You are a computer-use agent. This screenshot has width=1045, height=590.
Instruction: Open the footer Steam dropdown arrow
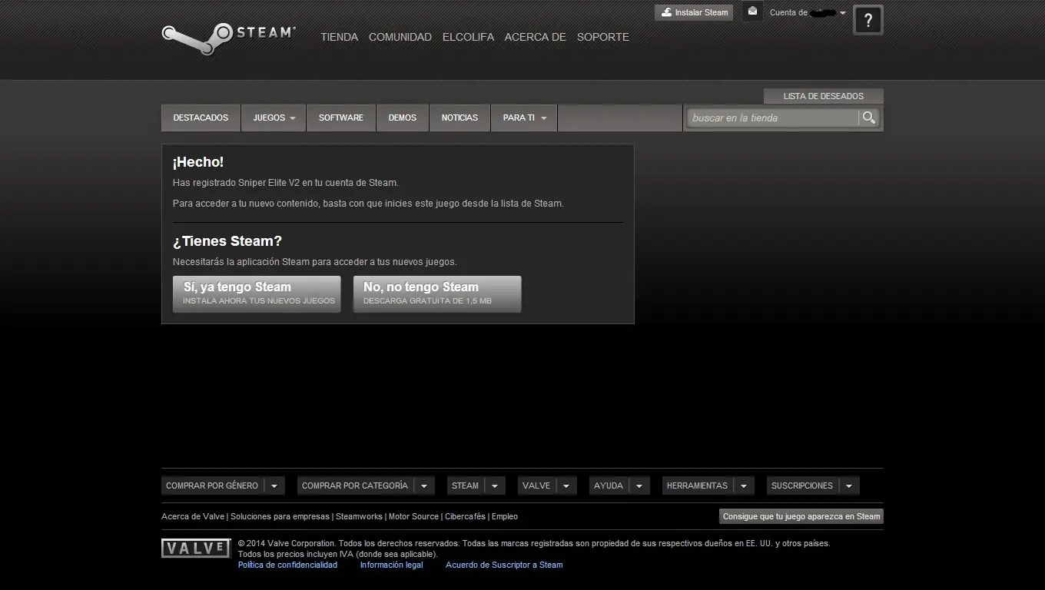click(495, 486)
